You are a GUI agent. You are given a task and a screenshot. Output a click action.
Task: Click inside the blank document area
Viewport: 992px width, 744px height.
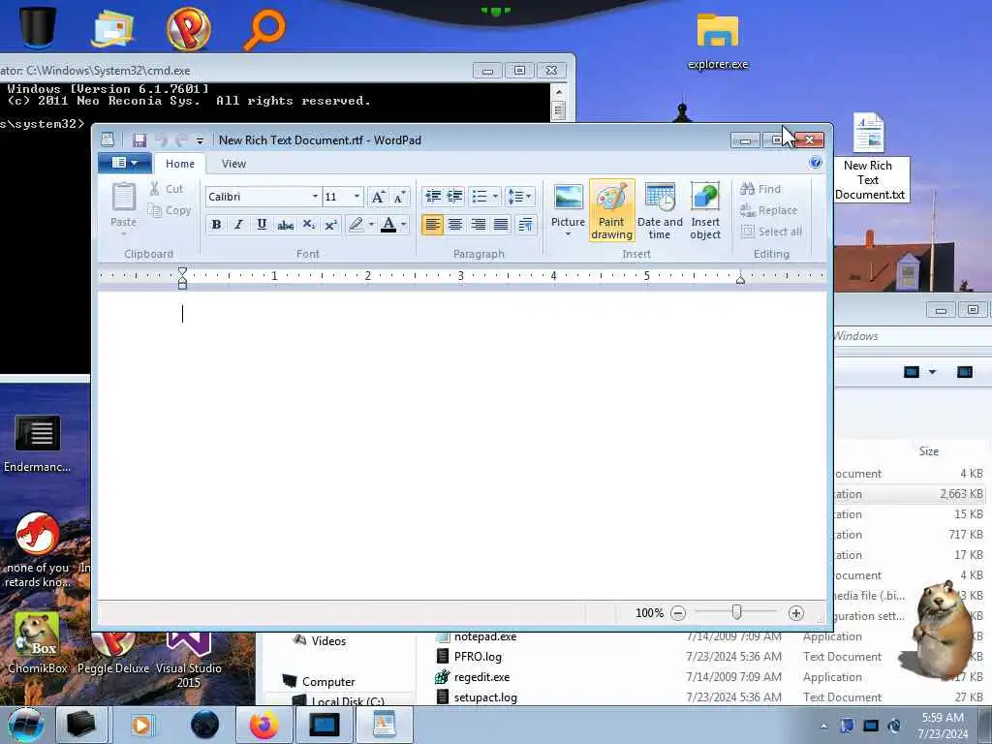coord(462,446)
